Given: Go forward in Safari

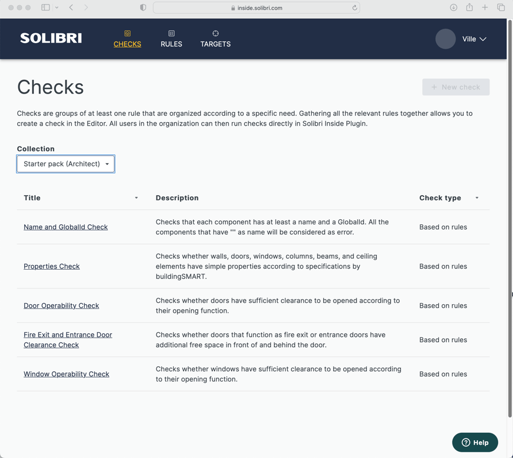Looking at the screenshot, I should click(86, 7).
